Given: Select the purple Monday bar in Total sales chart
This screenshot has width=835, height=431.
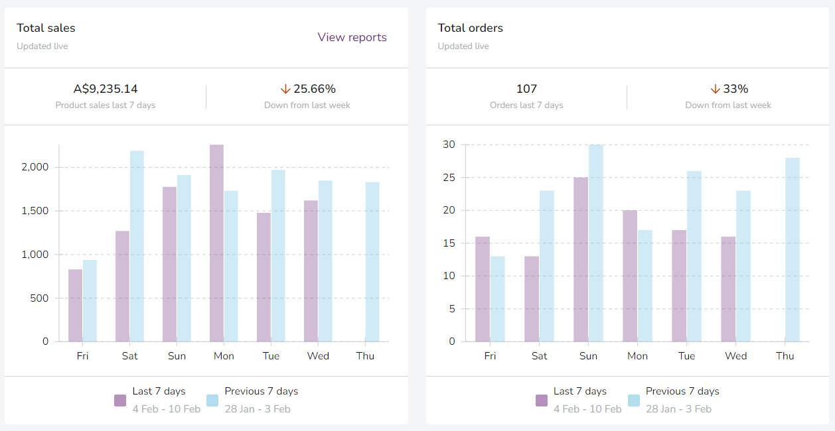Looking at the screenshot, I should (x=216, y=243).
